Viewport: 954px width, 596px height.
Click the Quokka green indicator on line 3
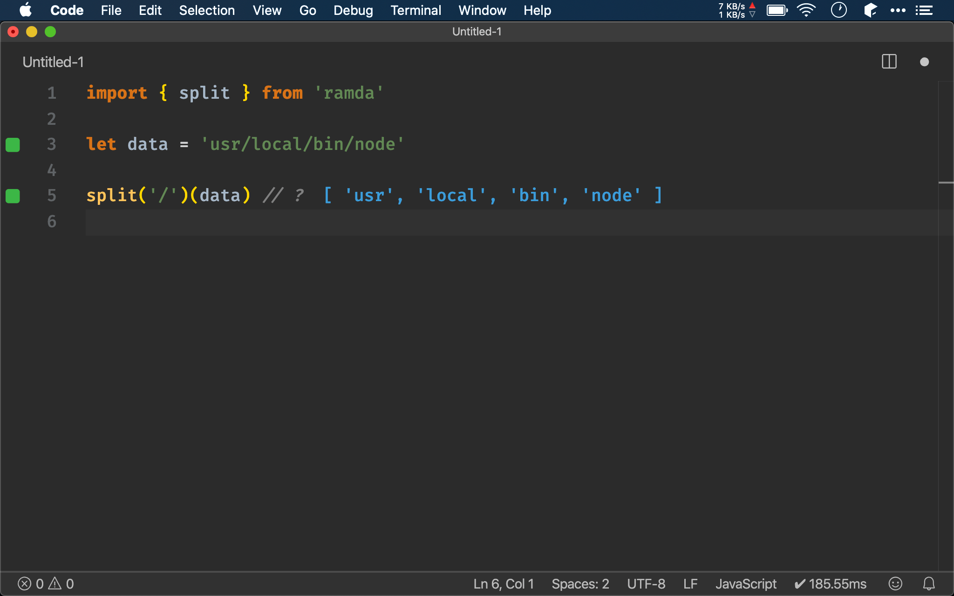[x=13, y=145]
